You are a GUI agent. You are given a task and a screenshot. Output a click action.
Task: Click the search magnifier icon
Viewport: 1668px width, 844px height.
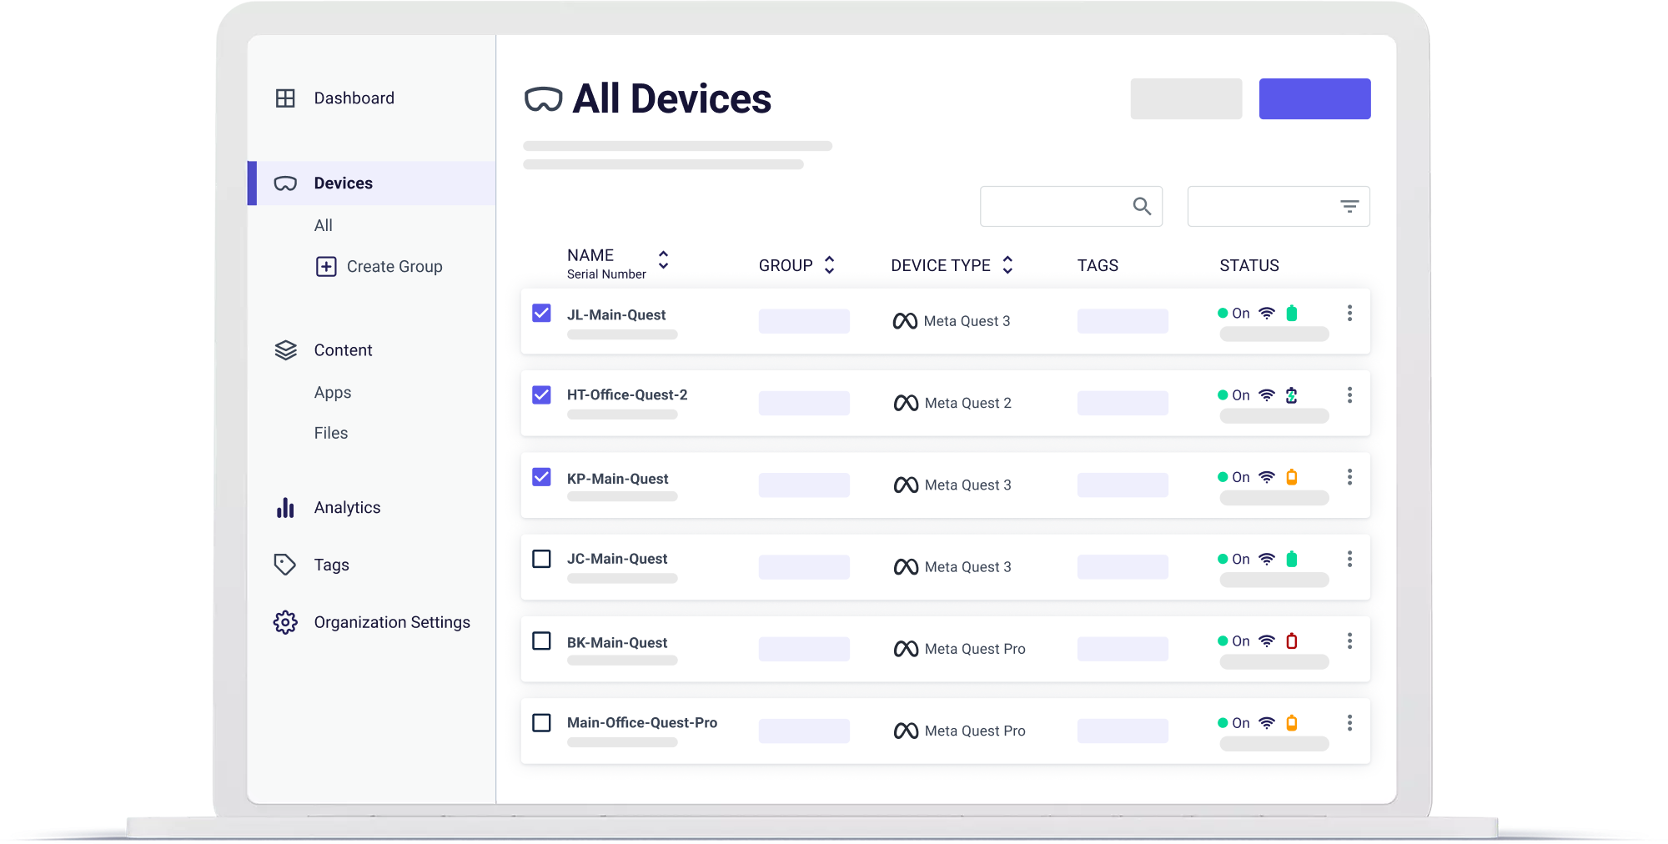click(x=1140, y=206)
